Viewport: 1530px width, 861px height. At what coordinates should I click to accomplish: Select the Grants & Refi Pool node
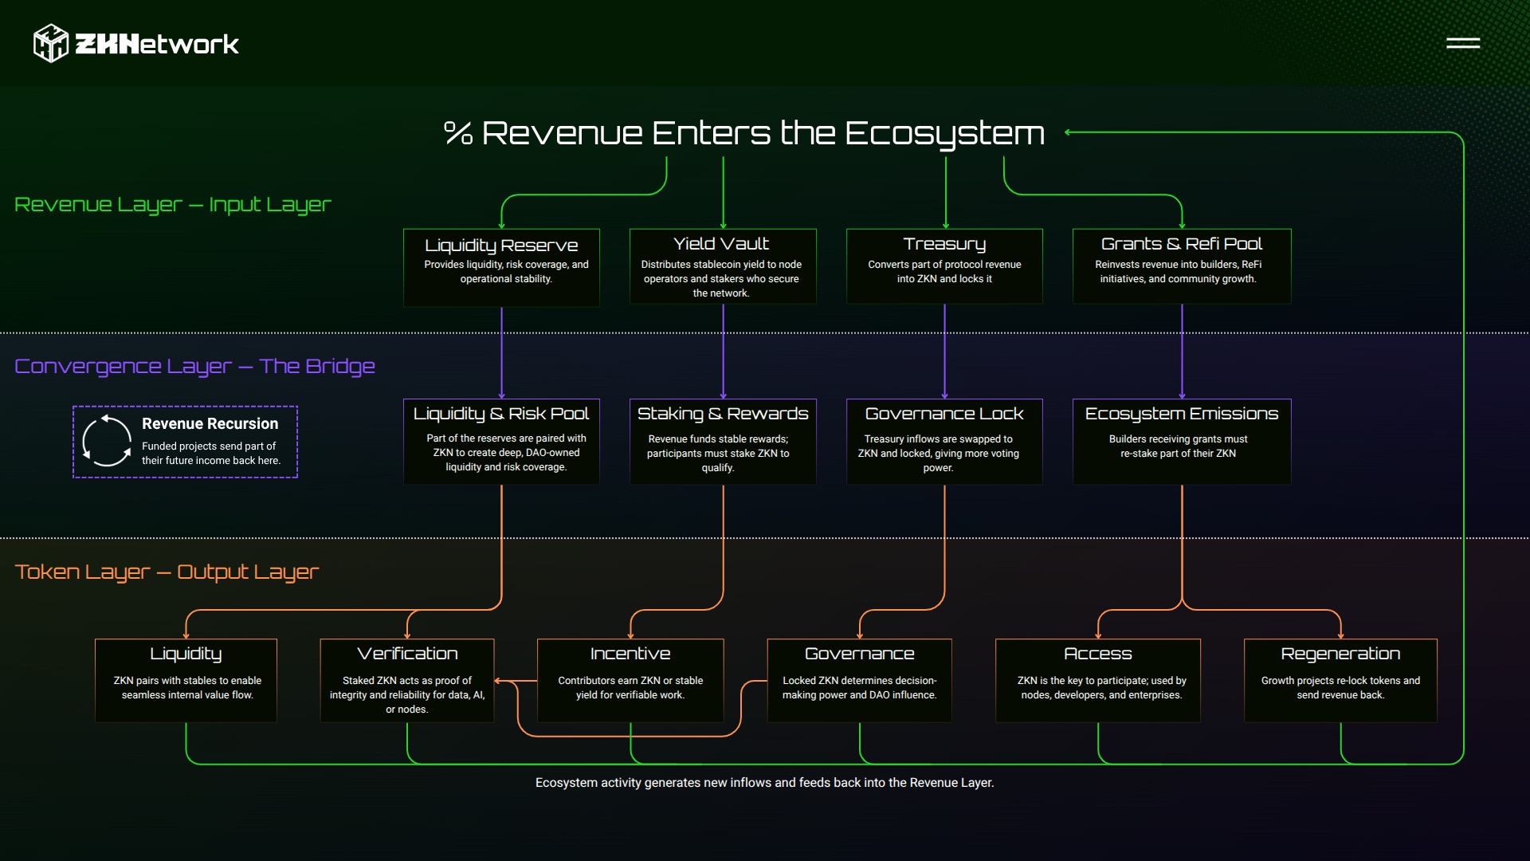(x=1182, y=265)
